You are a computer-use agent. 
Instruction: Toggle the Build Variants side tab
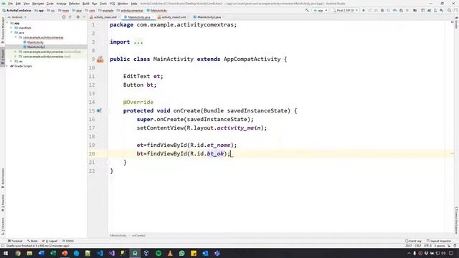click(3, 178)
